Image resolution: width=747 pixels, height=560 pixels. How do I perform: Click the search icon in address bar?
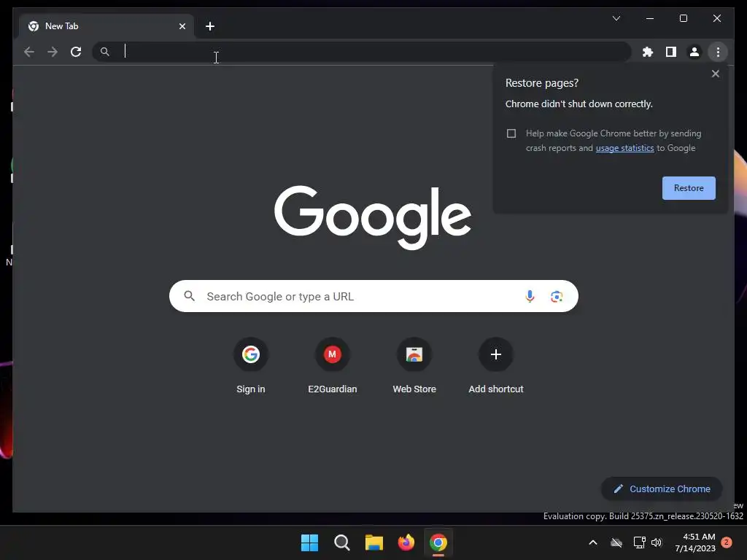coord(105,52)
